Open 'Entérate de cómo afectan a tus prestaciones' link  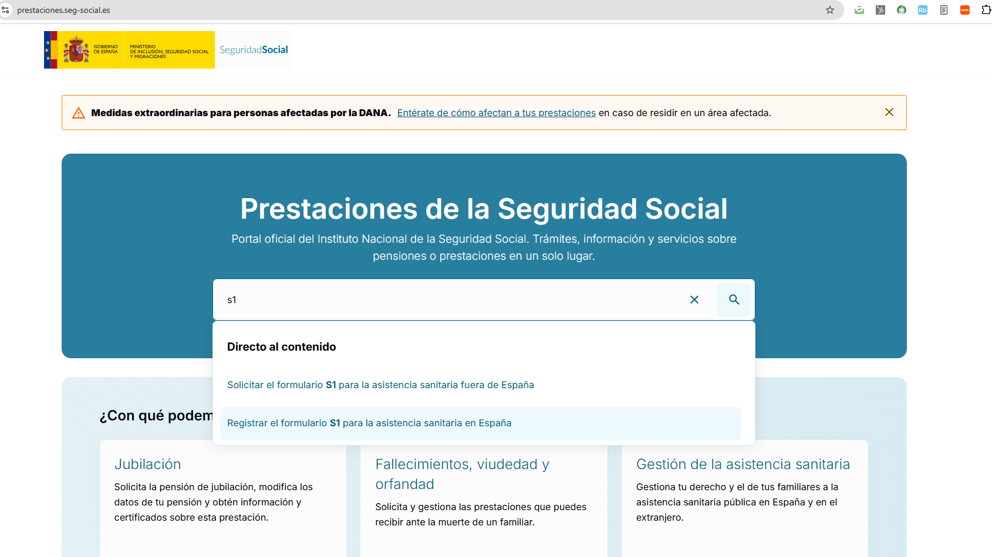tap(496, 113)
